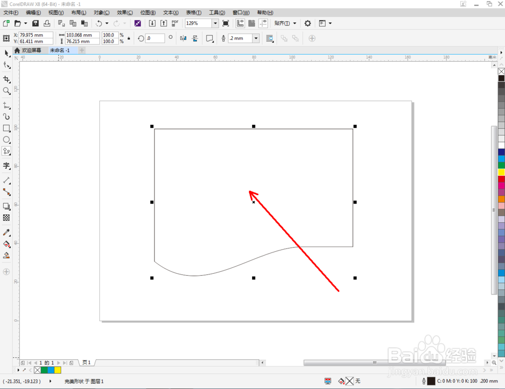The image size is (505, 389).
Task: Toggle grid display
Action: pyautogui.click(x=252, y=23)
